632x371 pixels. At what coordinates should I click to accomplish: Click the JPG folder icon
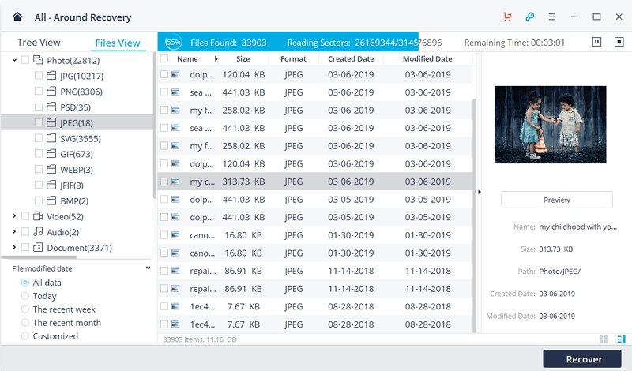coord(51,76)
